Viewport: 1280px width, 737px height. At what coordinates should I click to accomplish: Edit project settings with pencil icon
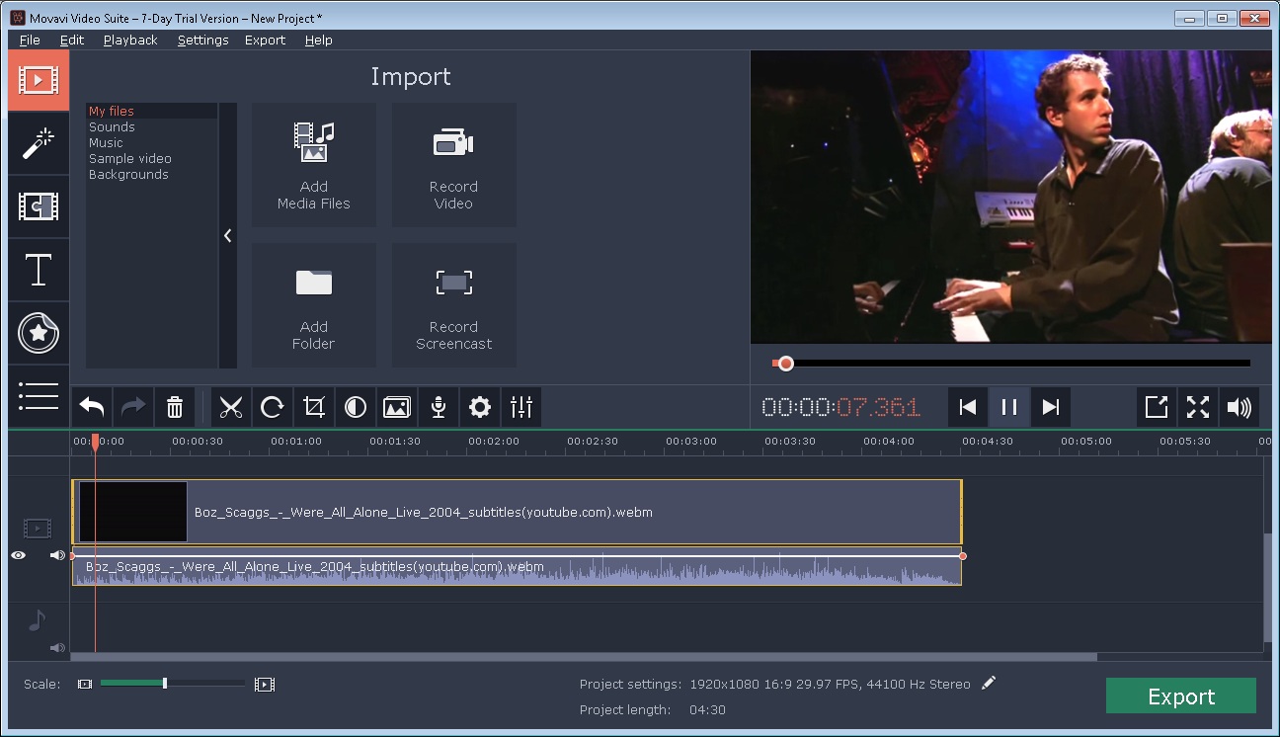(x=989, y=684)
